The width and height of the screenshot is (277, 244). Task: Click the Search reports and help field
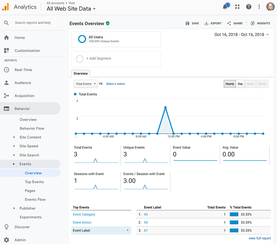point(33,23)
